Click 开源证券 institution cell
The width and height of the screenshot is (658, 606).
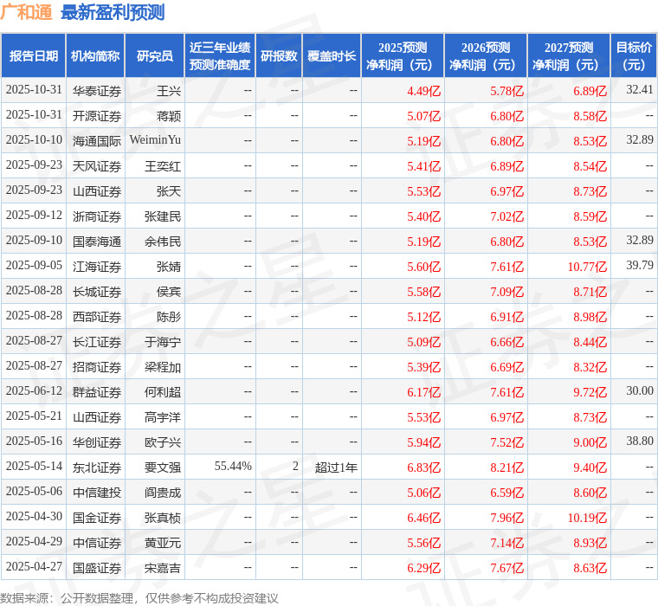96,116
